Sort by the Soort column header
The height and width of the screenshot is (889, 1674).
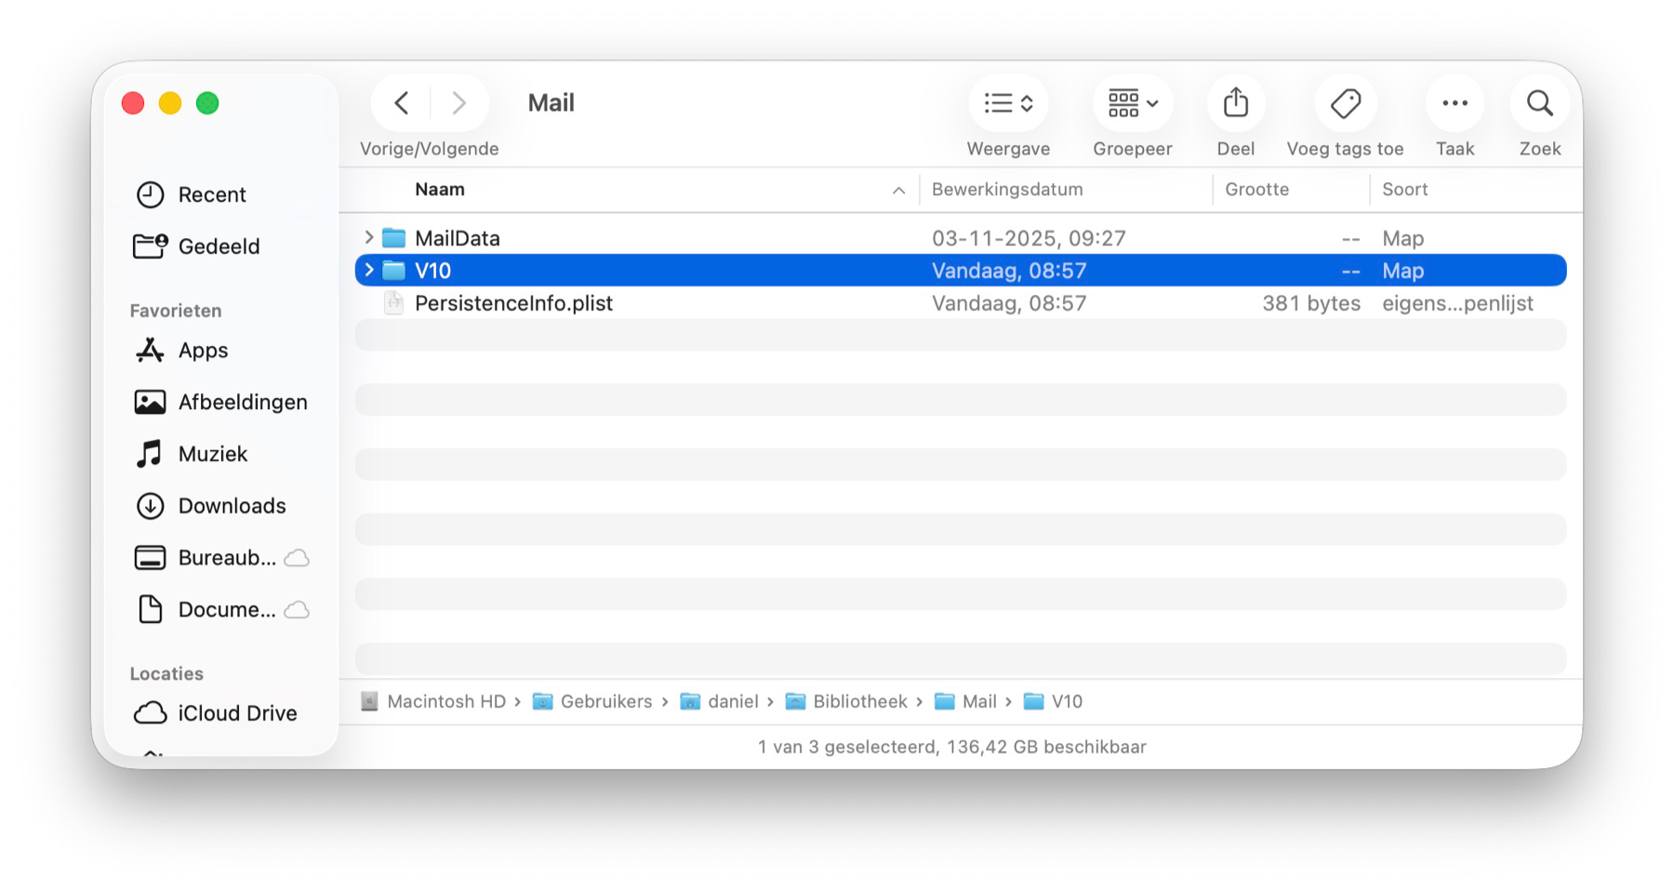tap(1404, 190)
